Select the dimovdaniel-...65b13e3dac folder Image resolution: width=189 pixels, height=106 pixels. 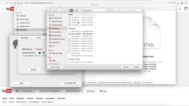pyautogui.click(x=82, y=34)
